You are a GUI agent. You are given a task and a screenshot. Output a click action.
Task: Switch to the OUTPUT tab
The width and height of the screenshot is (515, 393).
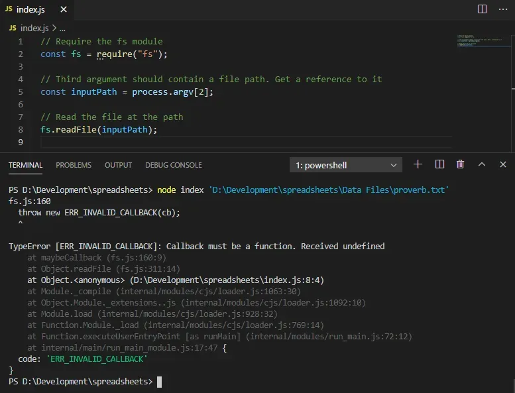[118, 165]
